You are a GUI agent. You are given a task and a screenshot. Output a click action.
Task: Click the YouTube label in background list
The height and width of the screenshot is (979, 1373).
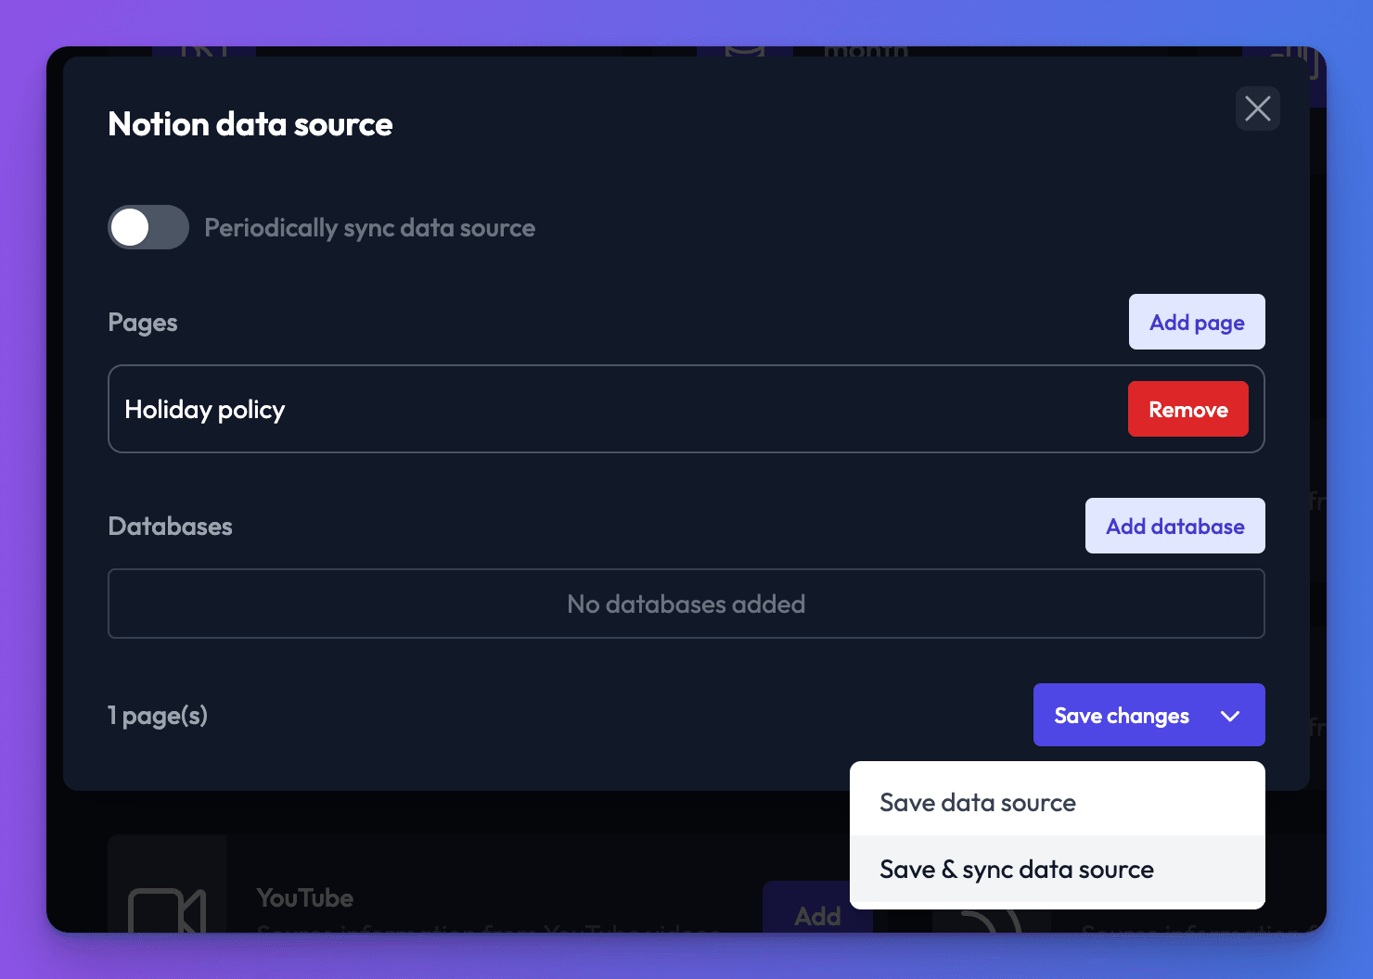(305, 897)
